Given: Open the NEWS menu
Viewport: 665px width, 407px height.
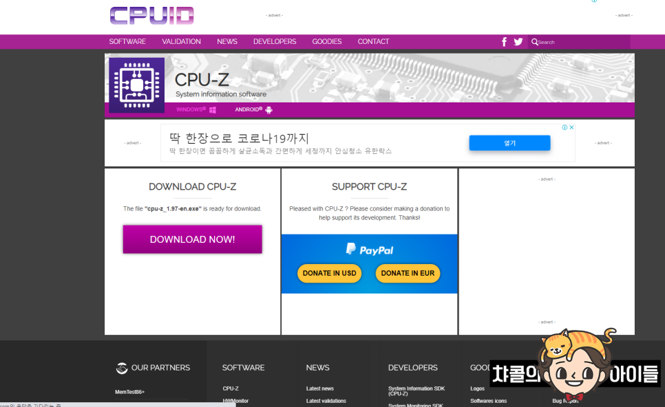Looking at the screenshot, I should (227, 41).
